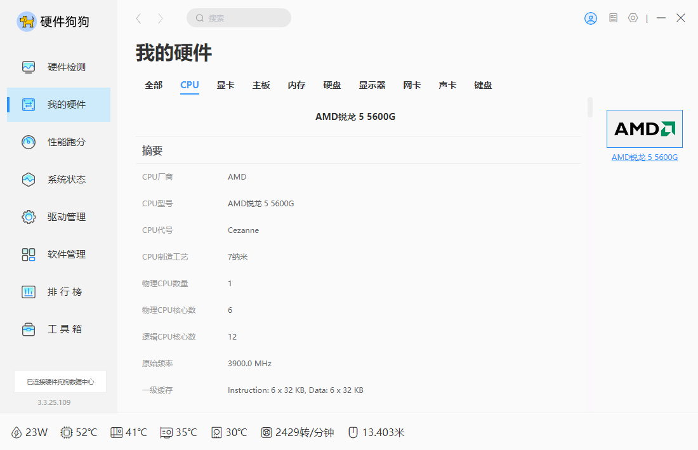Open 驱动管理 driver management
The width and height of the screenshot is (698, 450).
click(59, 217)
